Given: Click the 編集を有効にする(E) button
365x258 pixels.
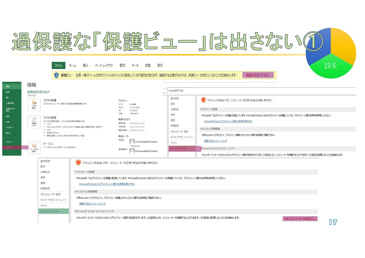Looking at the screenshot, I should coord(258,75).
